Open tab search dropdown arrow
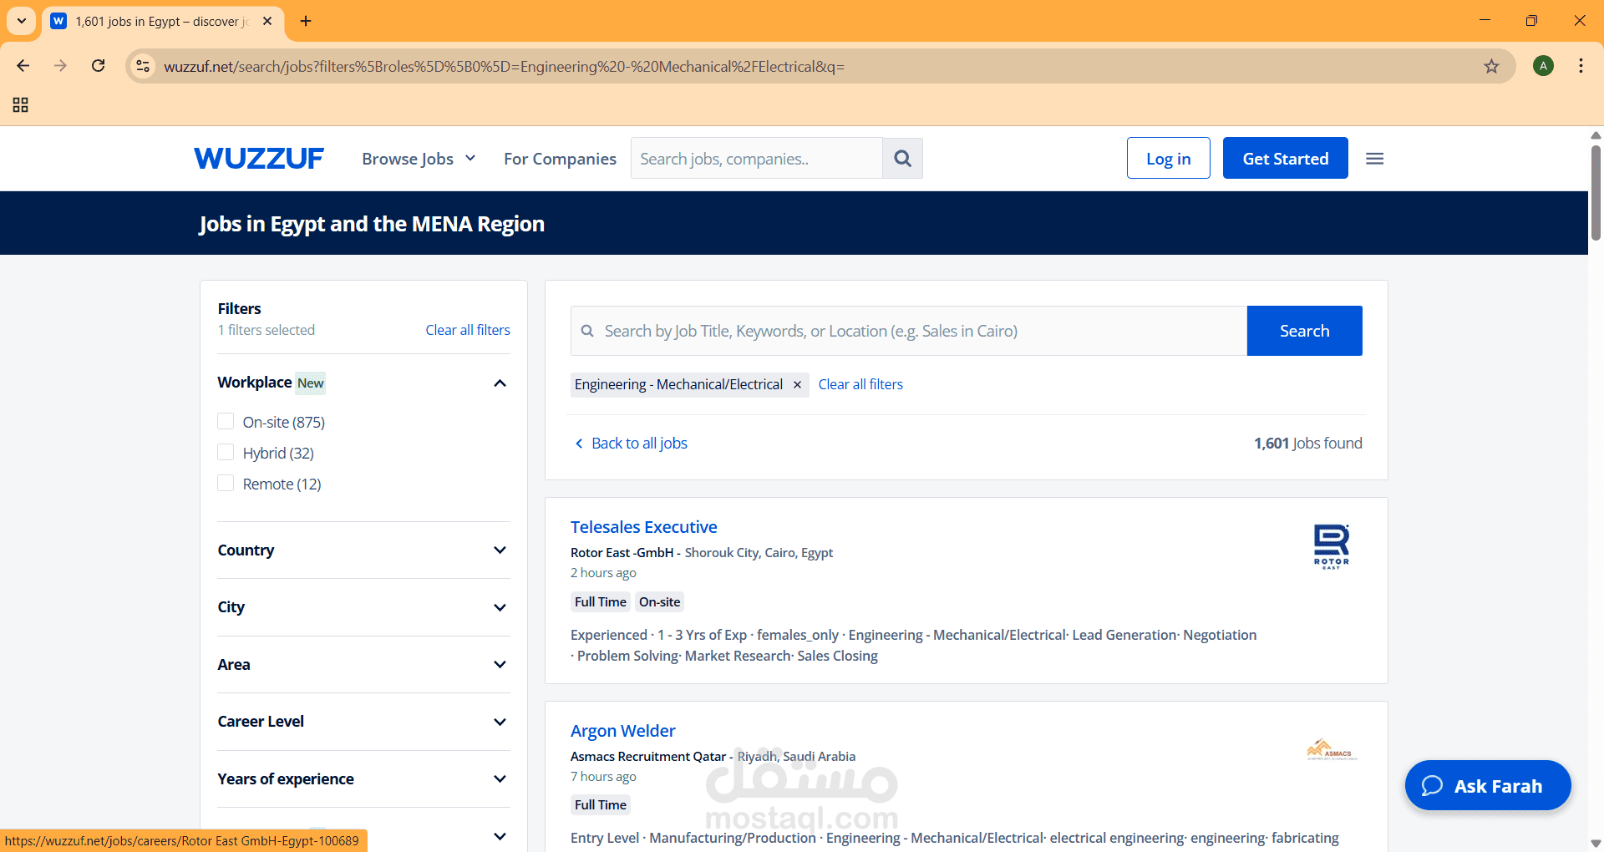 coord(22,21)
